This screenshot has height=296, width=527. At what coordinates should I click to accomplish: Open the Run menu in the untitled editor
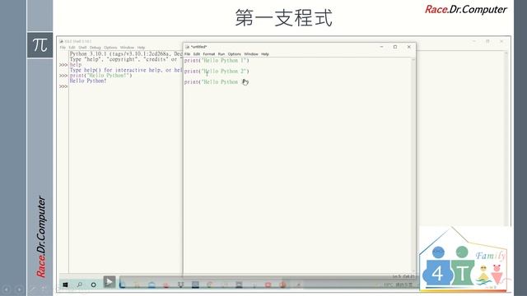[222, 54]
